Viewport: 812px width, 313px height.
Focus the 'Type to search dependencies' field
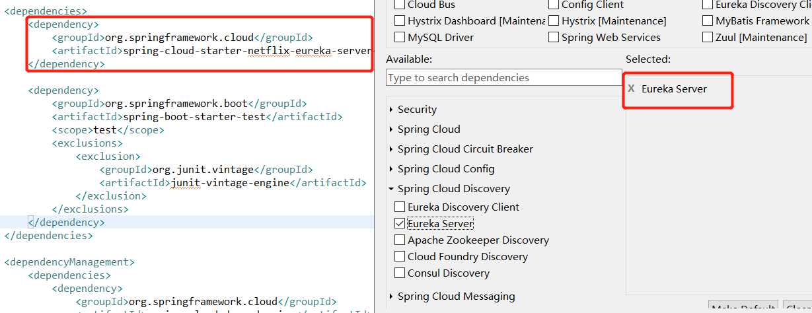[x=503, y=78]
